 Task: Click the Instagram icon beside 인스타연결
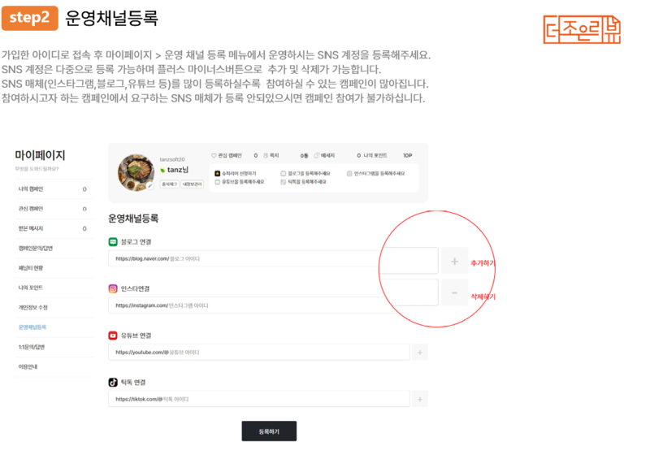(x=113, y=288)
